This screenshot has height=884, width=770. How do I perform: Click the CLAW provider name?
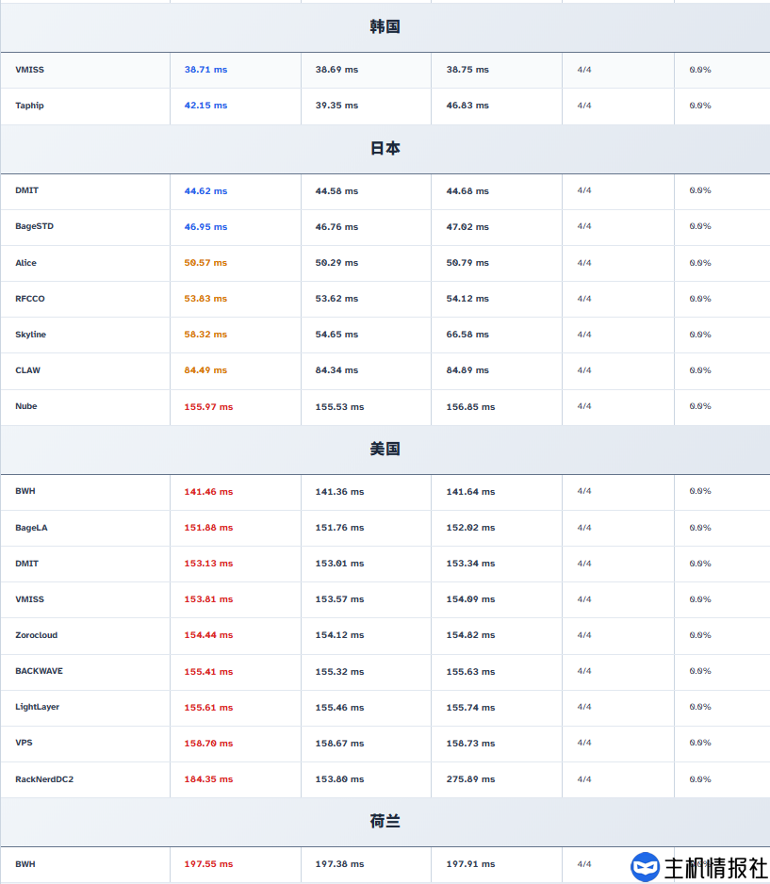point(27,370)
